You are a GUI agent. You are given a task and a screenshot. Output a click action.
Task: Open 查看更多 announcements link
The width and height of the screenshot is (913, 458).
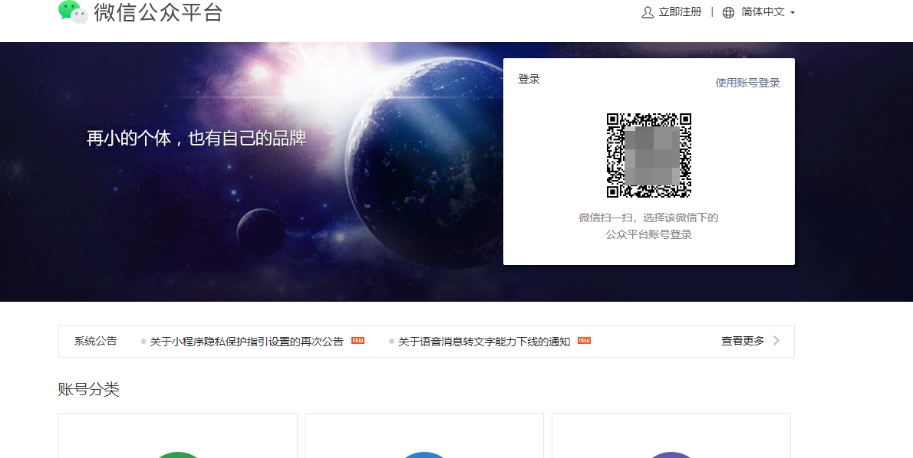click(743, 341)
